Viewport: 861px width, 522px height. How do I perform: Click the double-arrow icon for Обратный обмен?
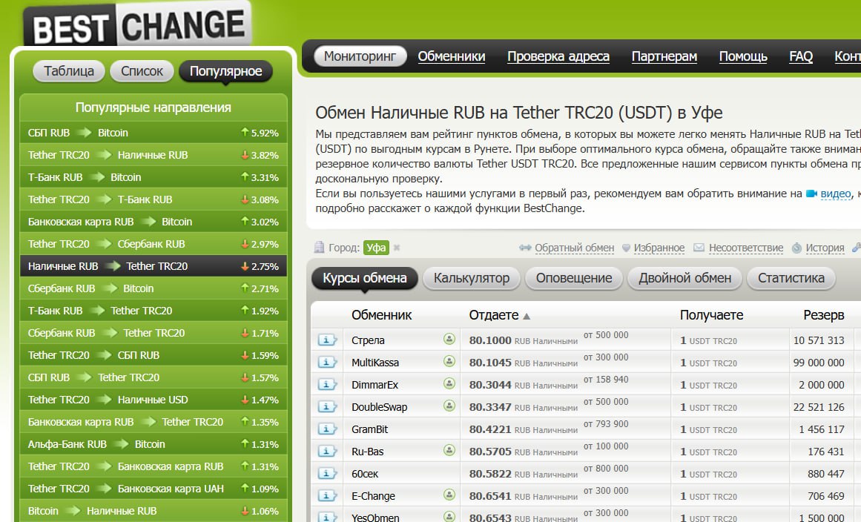click(x=525, y=248)
